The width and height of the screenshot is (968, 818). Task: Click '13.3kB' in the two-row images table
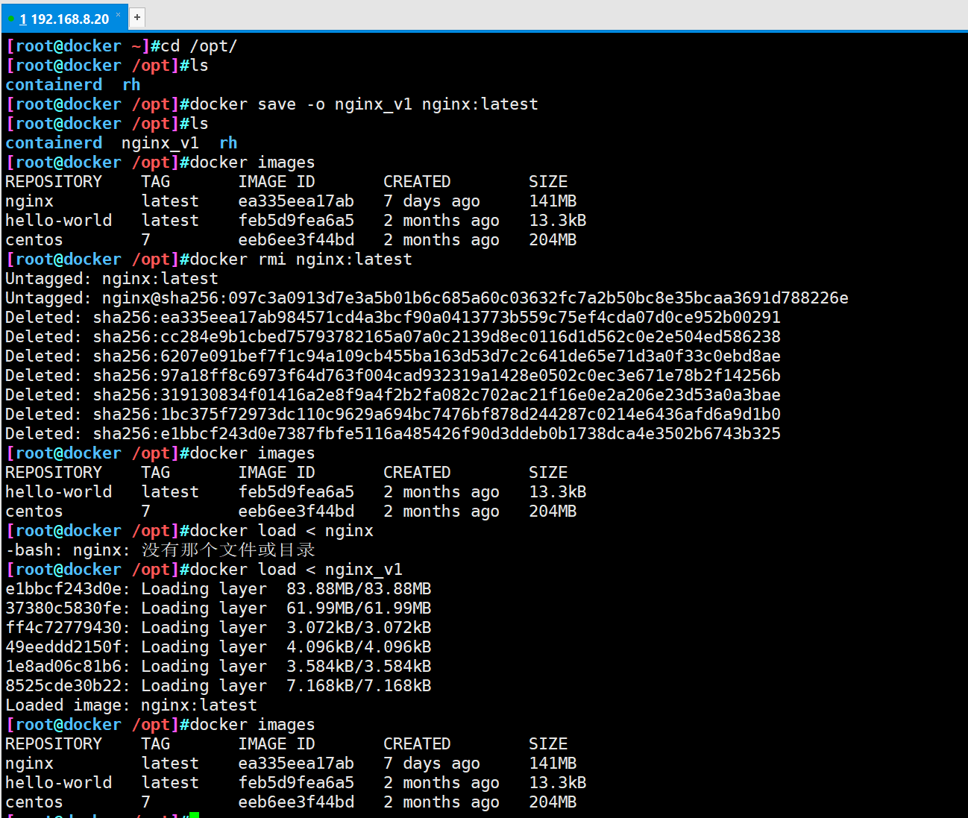[x=558, y=492]
